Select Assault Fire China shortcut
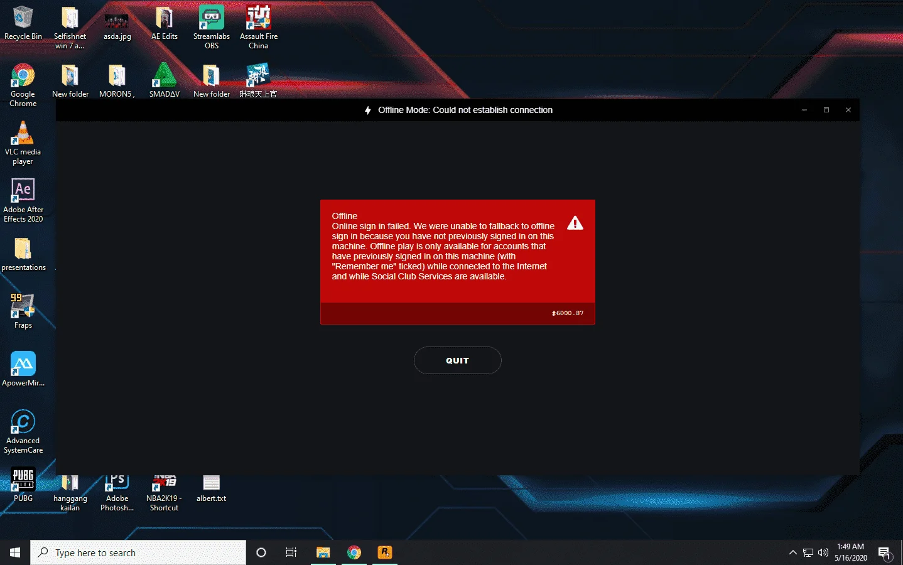The width and height of the screenshot is (903, 565). 259,28
